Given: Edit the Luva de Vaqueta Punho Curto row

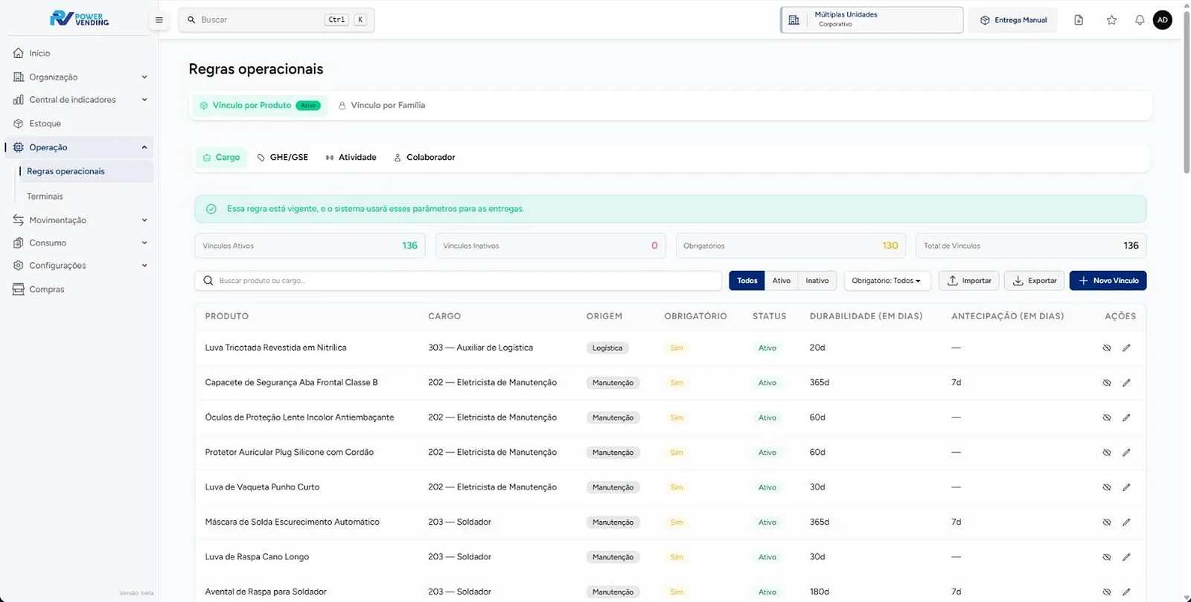Looking at the screenshot, I should (x=1126, y=487).
